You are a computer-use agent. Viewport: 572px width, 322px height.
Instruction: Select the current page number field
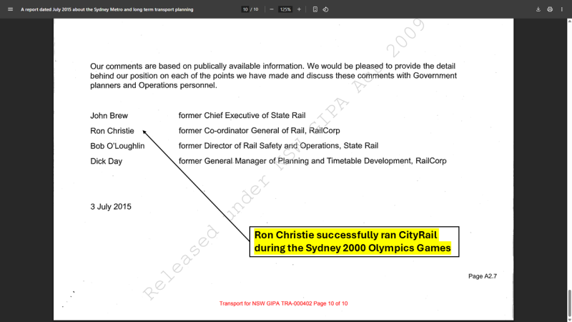pos(245,9)
